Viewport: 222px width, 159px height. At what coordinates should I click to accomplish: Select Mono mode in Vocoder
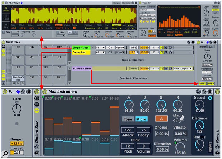click(215, 7)
